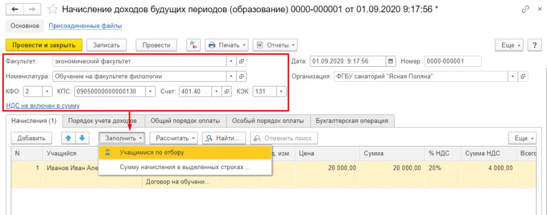Open the Факультет record with open icon
Viewport: 547px width, 215px height.
(x=241, y=61)
